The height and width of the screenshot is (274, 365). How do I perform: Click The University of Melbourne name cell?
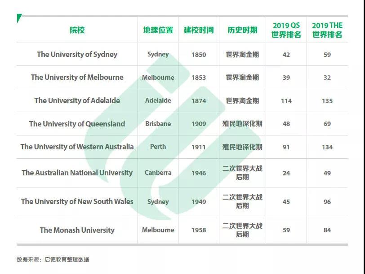click(x=77, y=77)
